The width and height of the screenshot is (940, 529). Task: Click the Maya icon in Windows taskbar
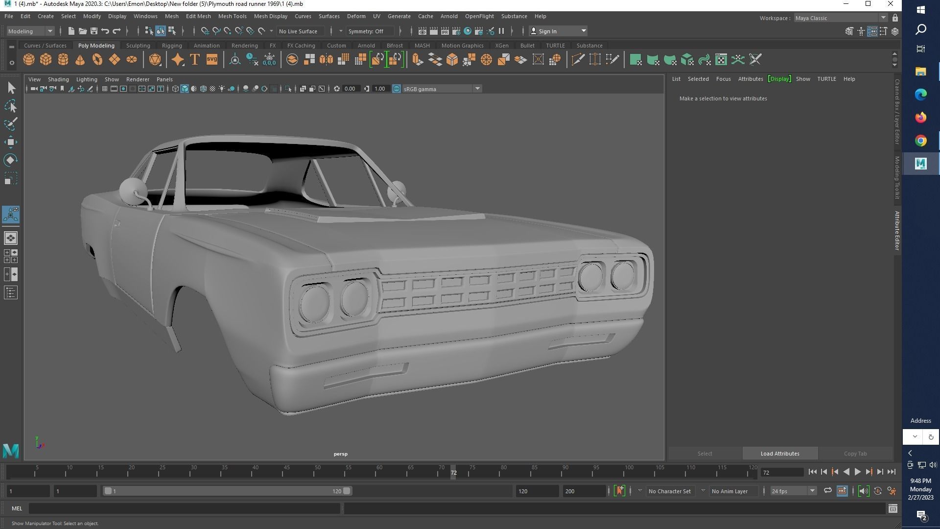coord(920,164)
